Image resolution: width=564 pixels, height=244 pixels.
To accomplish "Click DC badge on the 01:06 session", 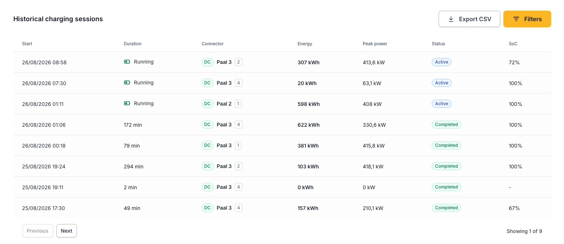I will (x=207, y=125).
